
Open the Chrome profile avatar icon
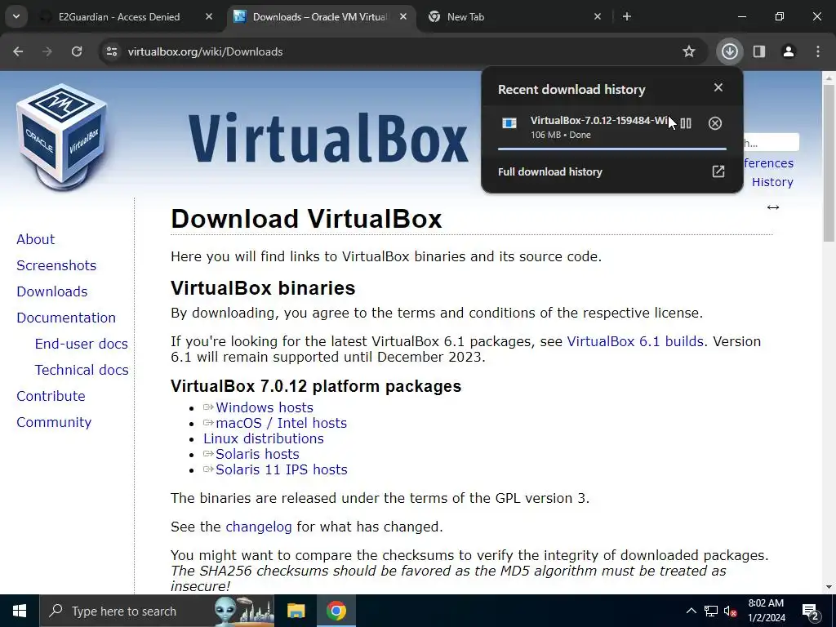pyautogui.click(x=789, y=51)
